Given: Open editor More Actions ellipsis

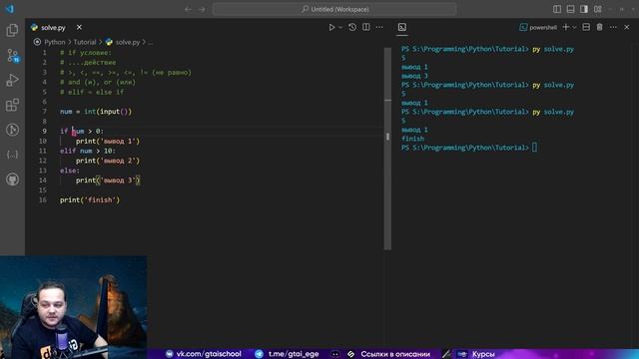Looking at the screenshot, I should [379, 27].
